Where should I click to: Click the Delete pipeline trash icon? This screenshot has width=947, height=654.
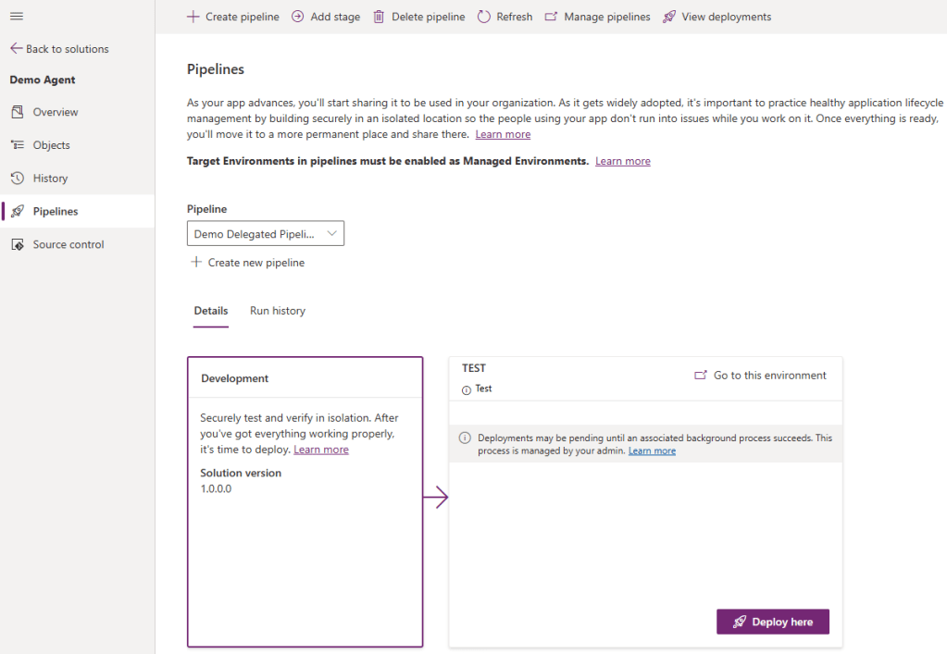coord(379,17)
